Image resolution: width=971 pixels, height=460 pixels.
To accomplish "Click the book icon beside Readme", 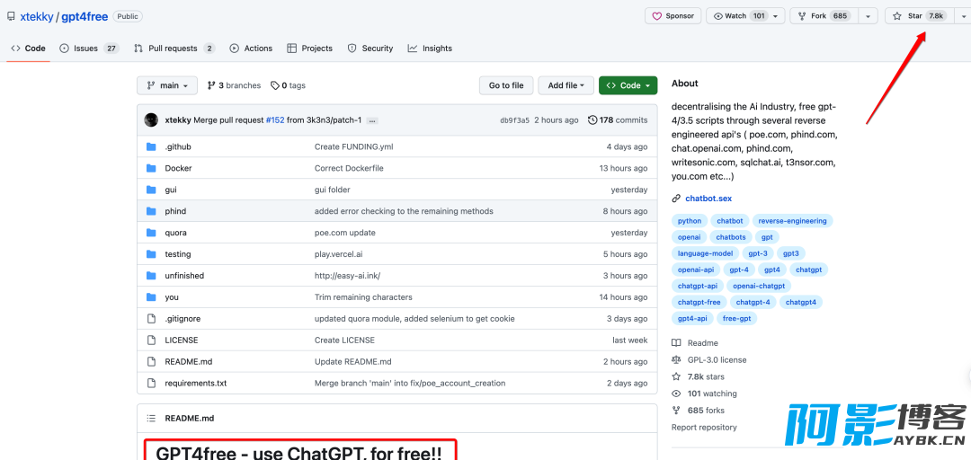I will point(676,343).
